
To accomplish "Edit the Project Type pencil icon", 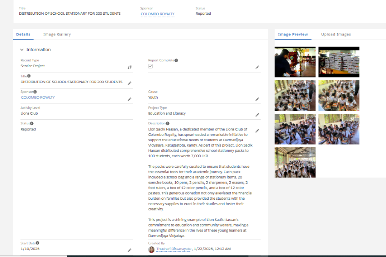I will (x=257, y=115).
